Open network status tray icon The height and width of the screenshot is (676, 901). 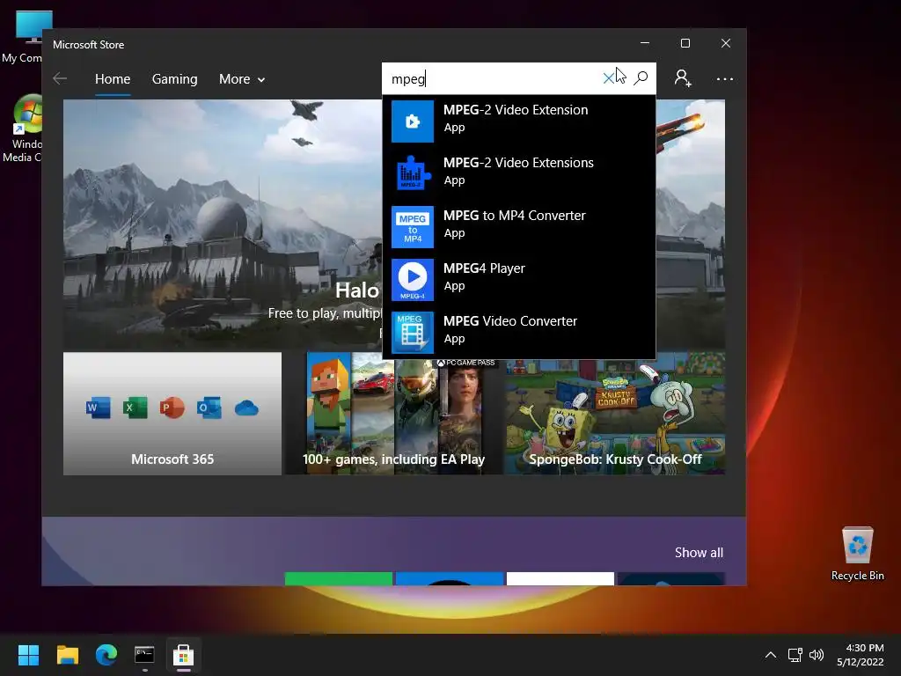click(795, 655)
